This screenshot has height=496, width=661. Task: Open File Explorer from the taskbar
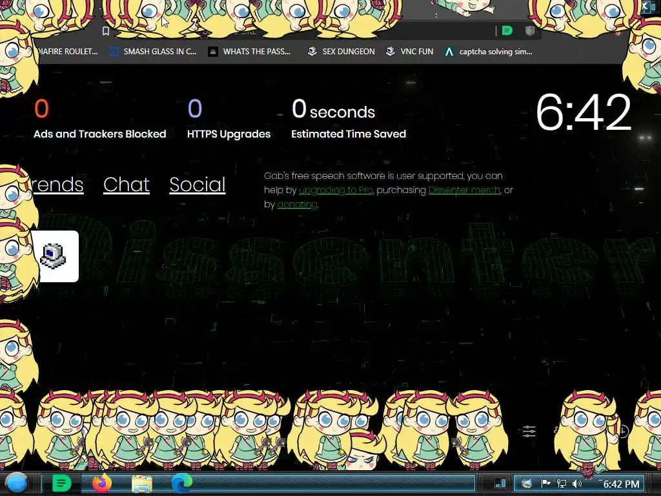point(142,484)
